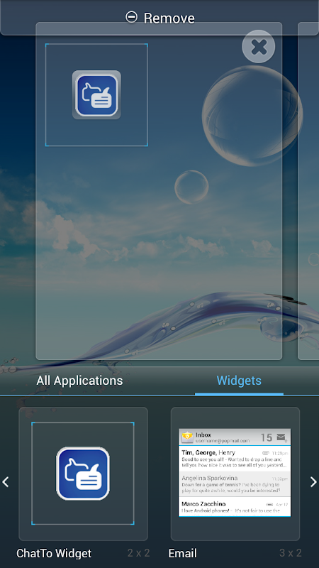Viewport: 319px width, 568px height.
Task: Switch to All Applications tab
Action: tap(79, 381)
